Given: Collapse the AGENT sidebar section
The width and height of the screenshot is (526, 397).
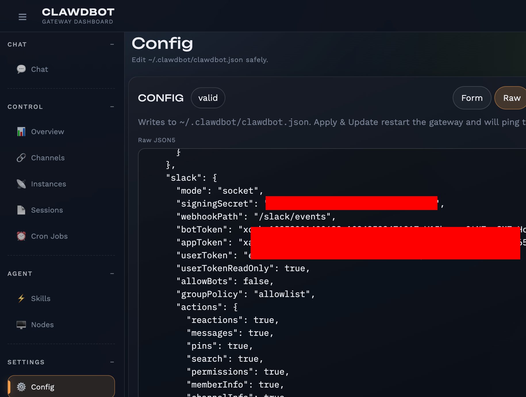Looking at the screenshot, I should [112, 274].
